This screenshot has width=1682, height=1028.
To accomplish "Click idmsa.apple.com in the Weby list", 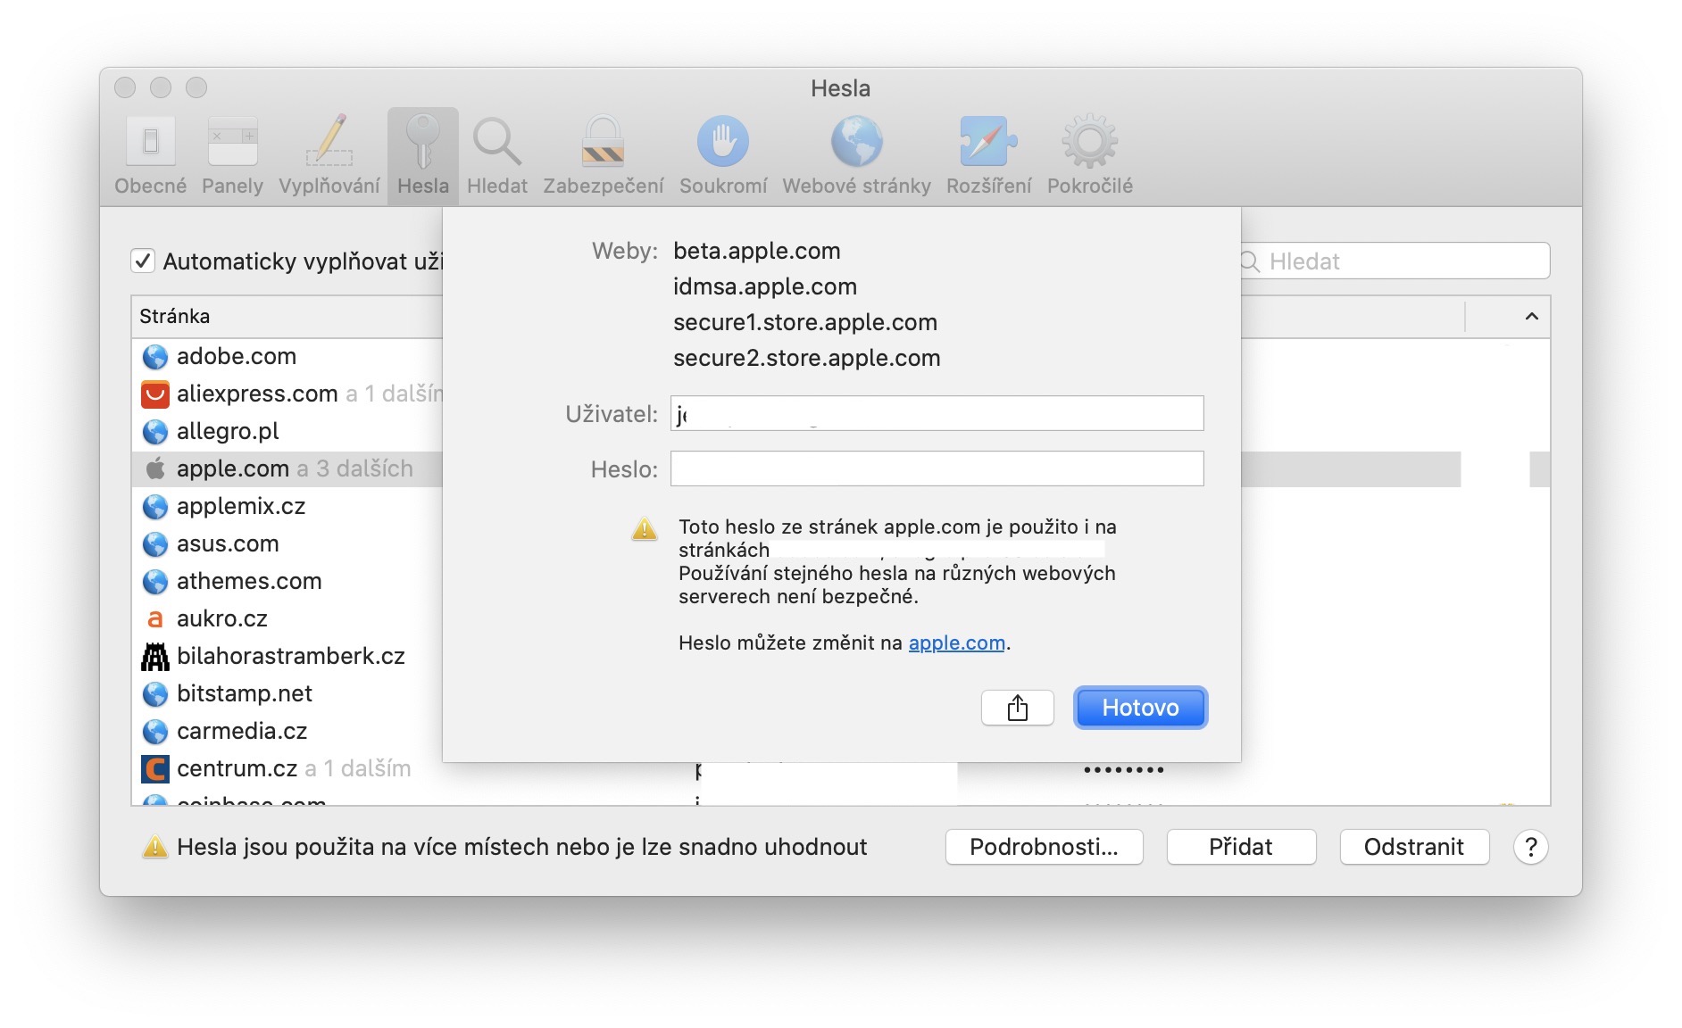I will (765, 286).
